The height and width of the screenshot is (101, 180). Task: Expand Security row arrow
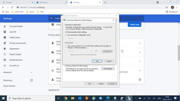[x=140, y=61]
